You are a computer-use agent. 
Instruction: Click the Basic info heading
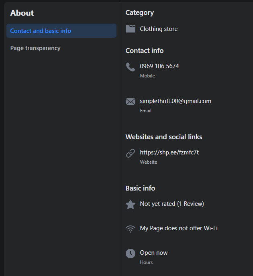click(x=140, y=188)
